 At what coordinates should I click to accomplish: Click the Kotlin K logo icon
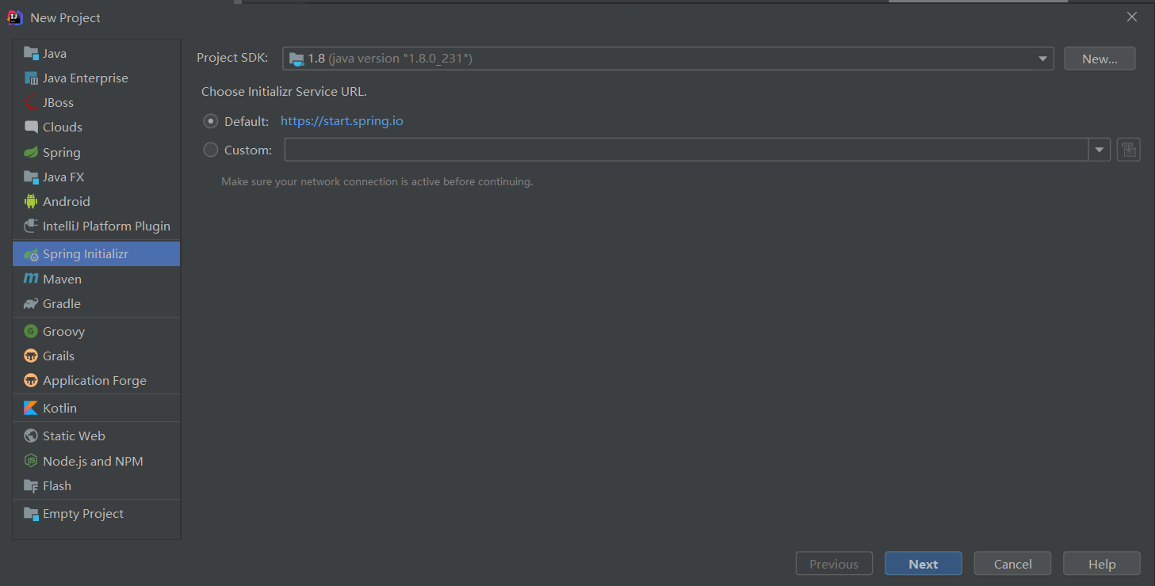(31, 408)
